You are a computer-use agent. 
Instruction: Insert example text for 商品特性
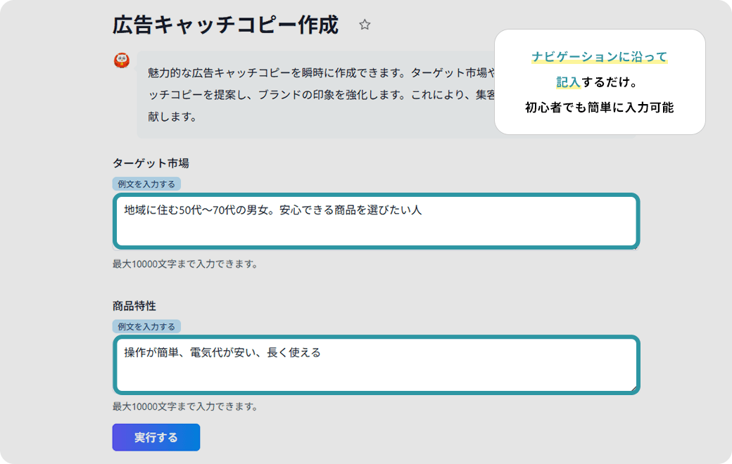[146, 326]
